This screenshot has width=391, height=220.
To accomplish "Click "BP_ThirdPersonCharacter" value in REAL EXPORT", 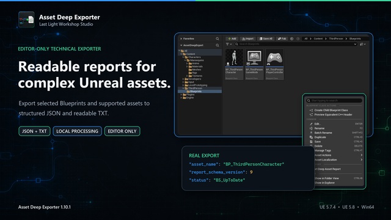I will point(254,164).
